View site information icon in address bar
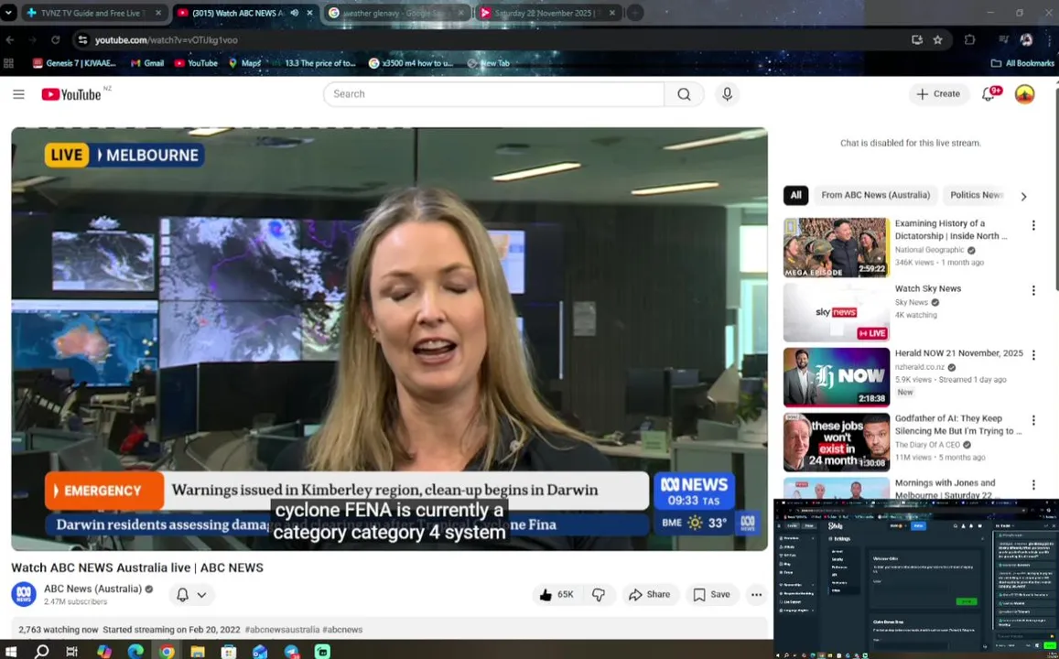This screenshot has width=1059, height=659. (x=82, y=40)
